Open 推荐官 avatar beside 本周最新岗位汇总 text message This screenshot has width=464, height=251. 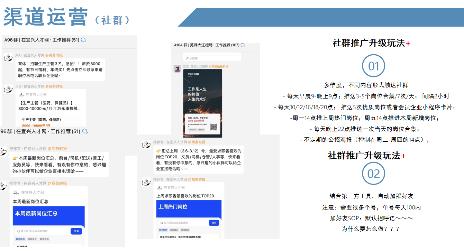click(3, 151)
